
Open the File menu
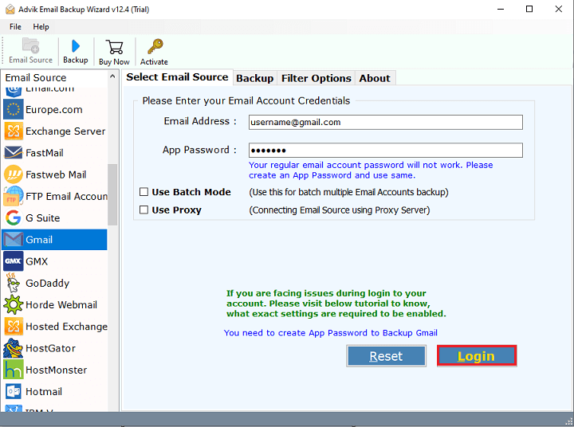pyautogui.click(x=15, y=27)
